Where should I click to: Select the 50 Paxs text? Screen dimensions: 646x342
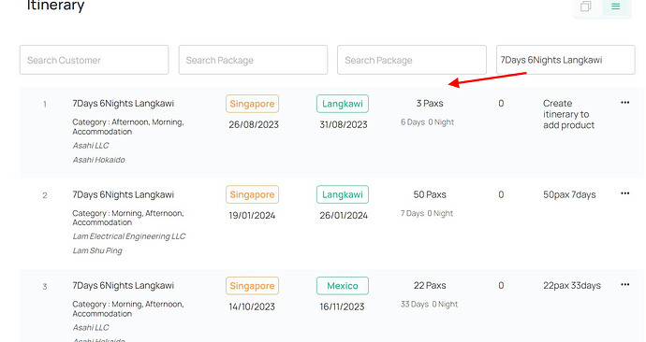coord(430,194)
